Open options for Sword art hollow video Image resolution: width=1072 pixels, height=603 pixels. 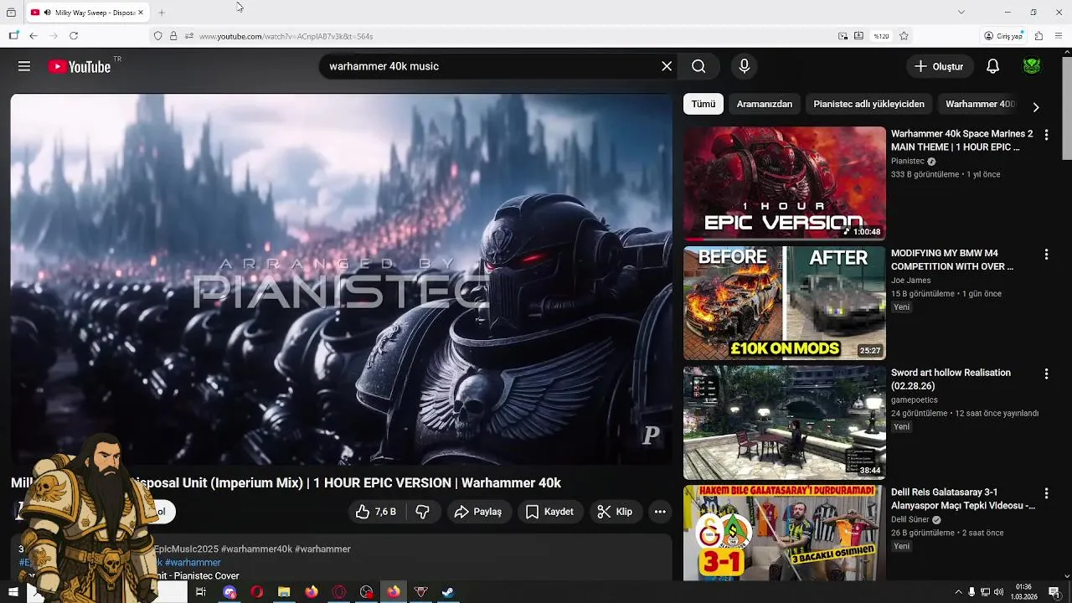[1046, 374]
